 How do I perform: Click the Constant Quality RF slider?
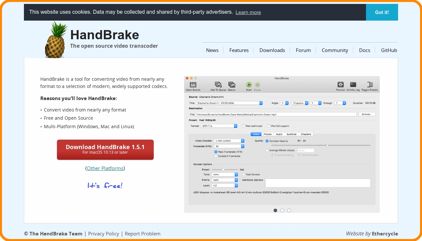(x=321, y=145)
